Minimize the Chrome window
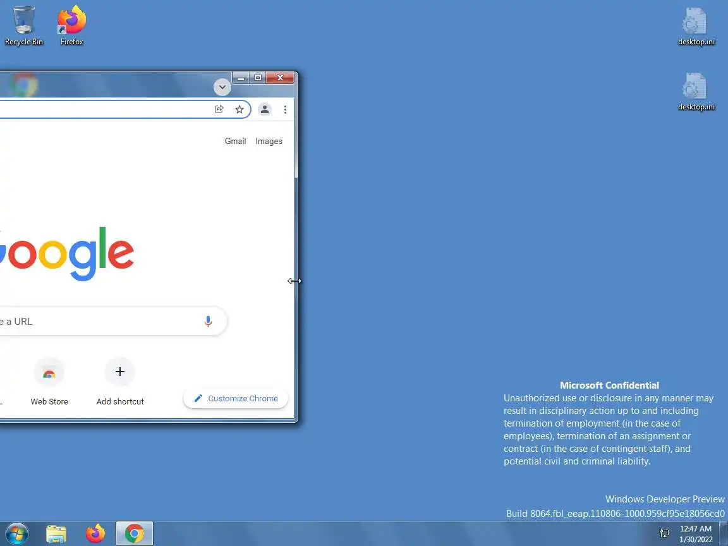The height and width of the screenshot is (546, 728). coord(241,78)
